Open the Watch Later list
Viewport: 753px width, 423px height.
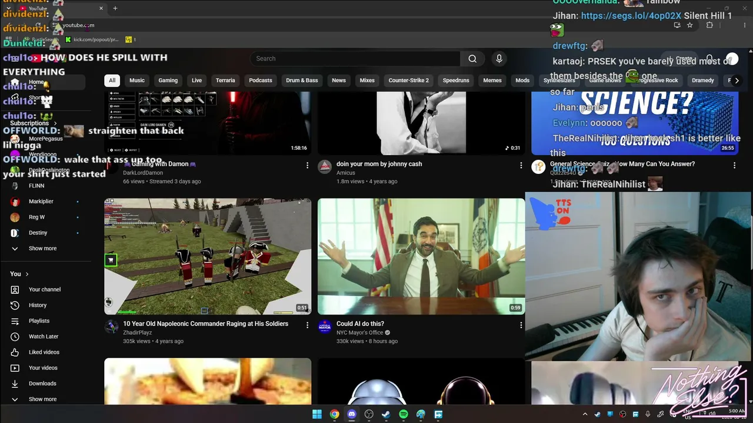click(x=44, y=337)
